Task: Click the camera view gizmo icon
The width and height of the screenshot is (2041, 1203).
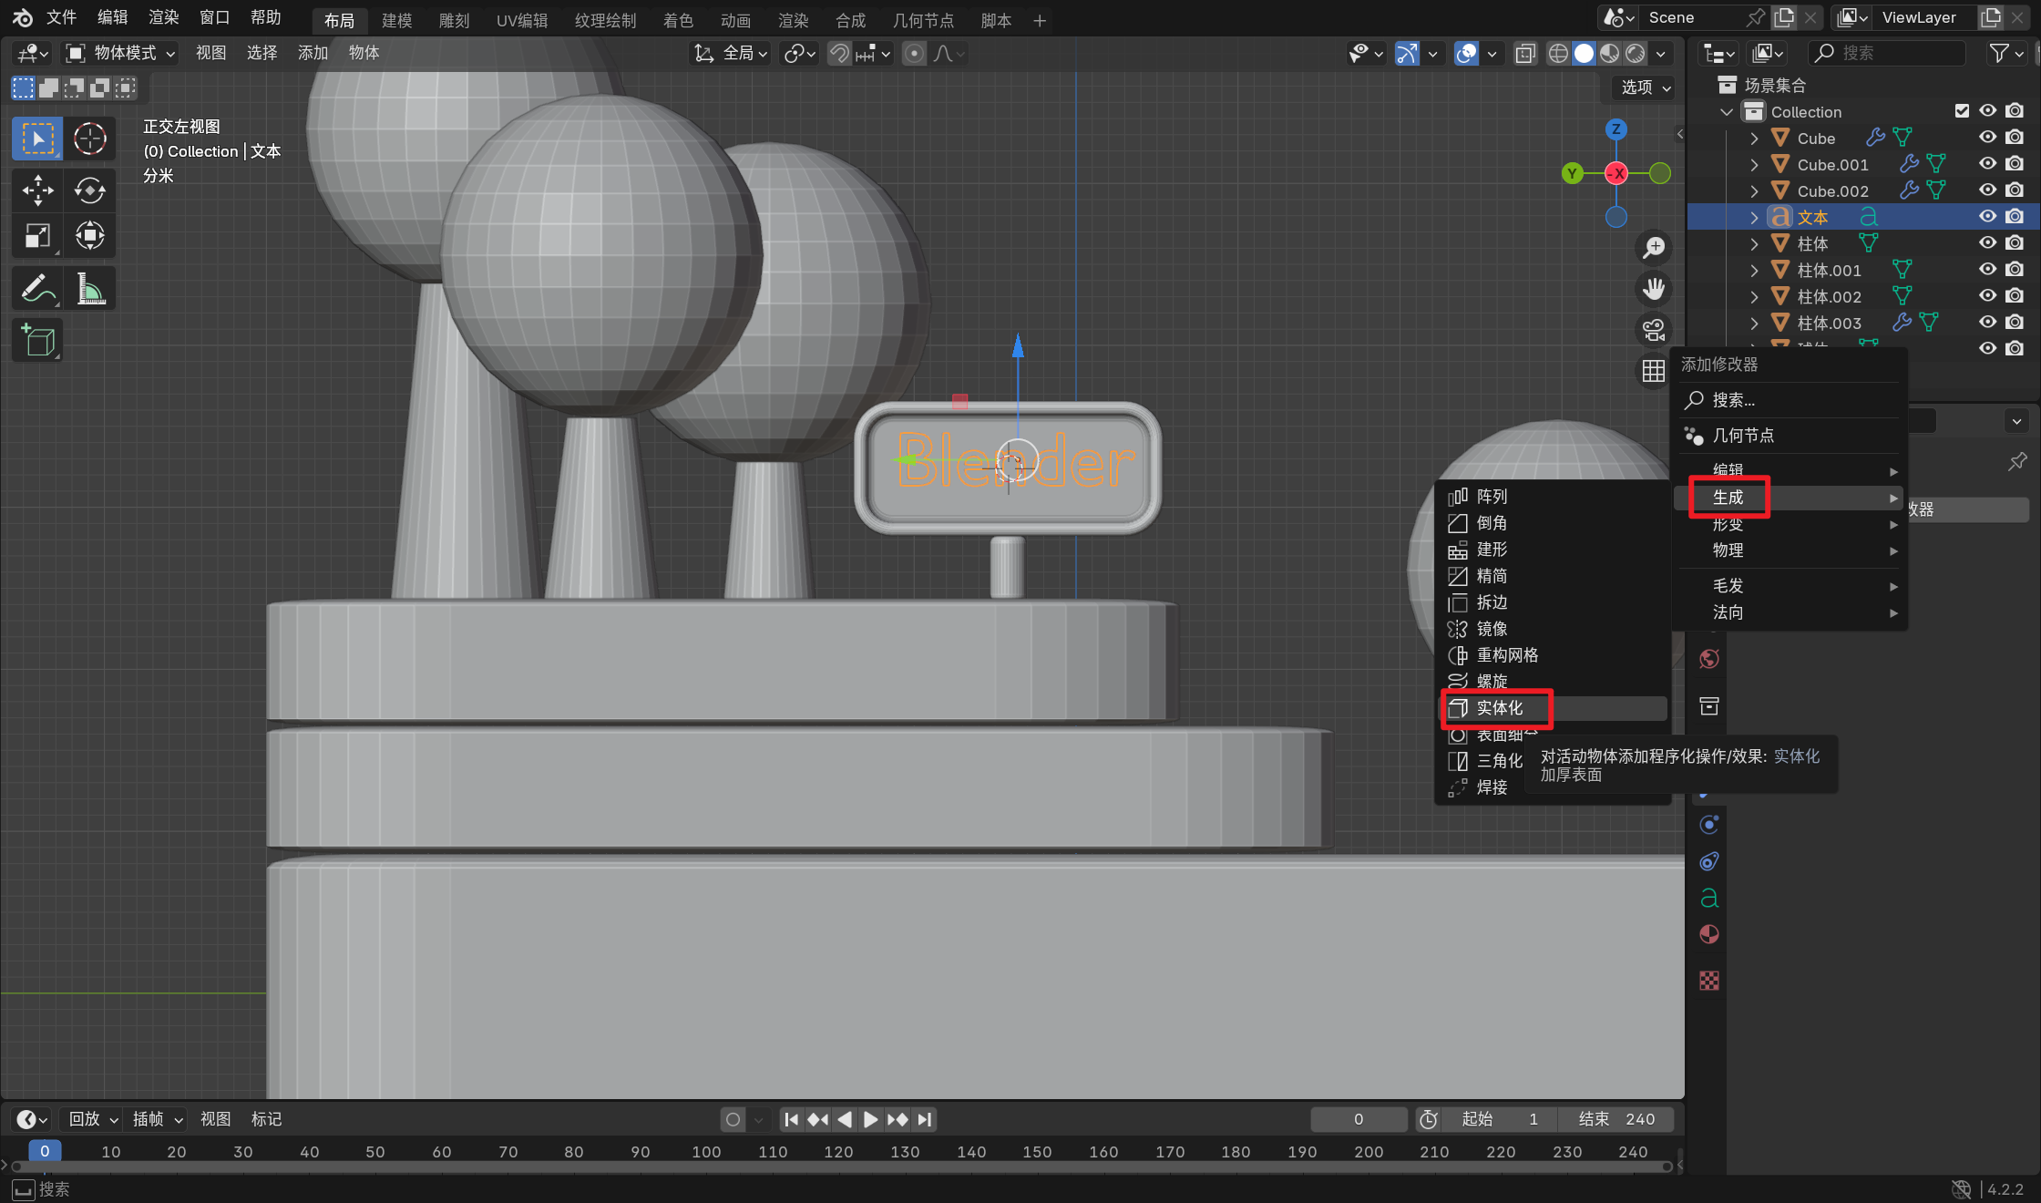Action: [1653, 330]
